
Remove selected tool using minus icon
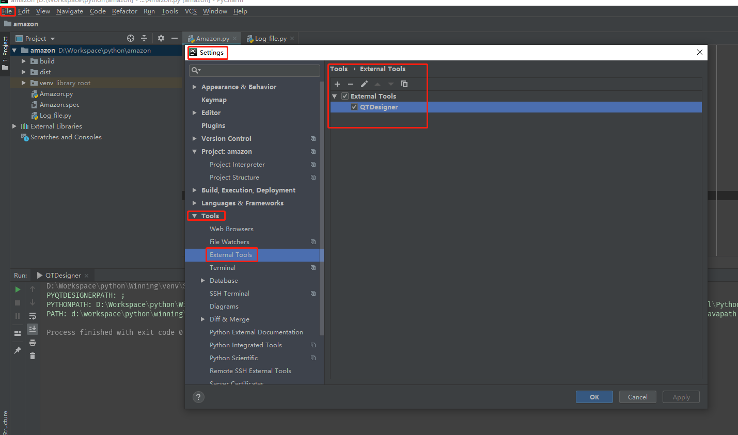pos(350,84)
